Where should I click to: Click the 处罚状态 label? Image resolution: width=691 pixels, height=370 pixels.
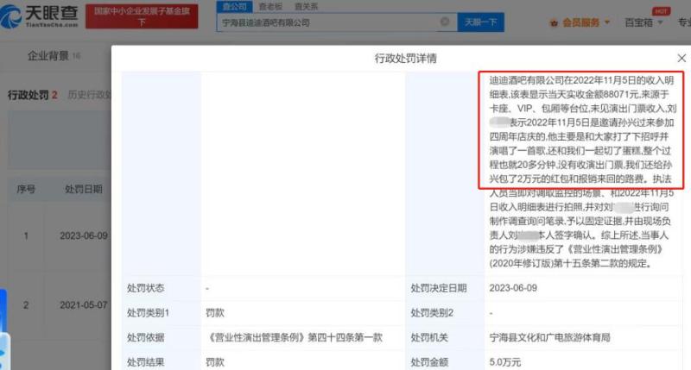[x=145, y=288]
